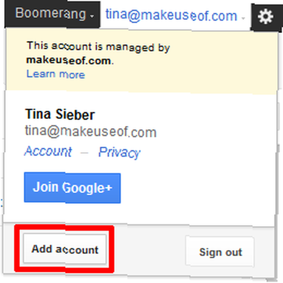Open the Privacy link
Screen dimensions: 283x283
(x=119, y=153)
